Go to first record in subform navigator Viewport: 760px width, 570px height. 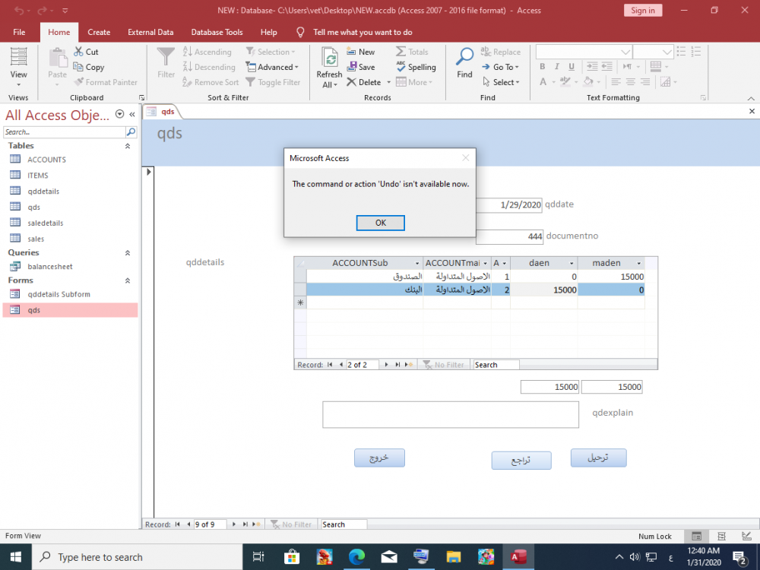pos(330,365)
